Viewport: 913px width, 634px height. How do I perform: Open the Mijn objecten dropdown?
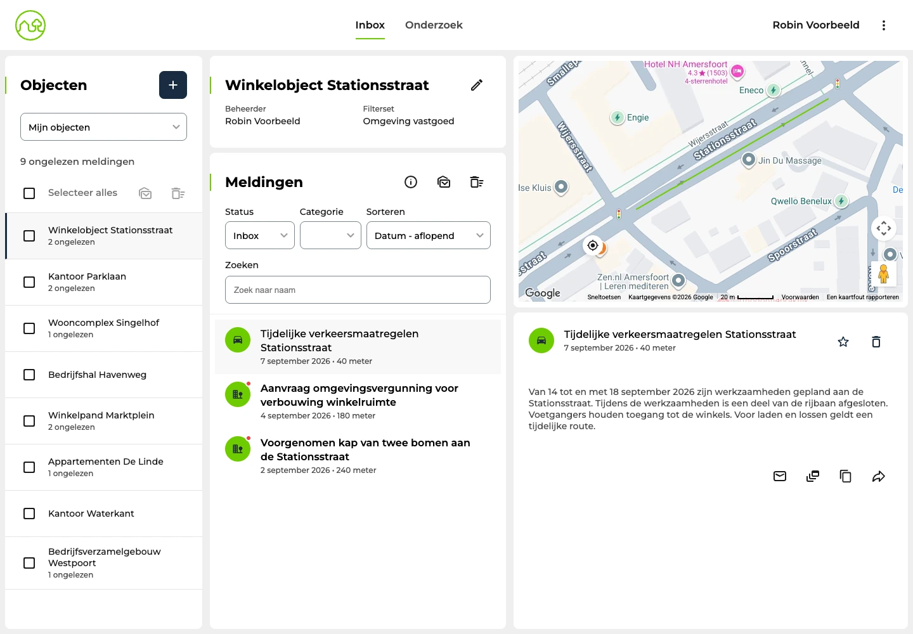click(103, 127)
